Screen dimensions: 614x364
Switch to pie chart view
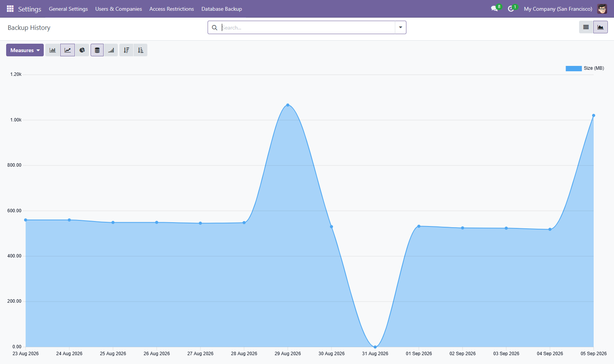[82, 50]
